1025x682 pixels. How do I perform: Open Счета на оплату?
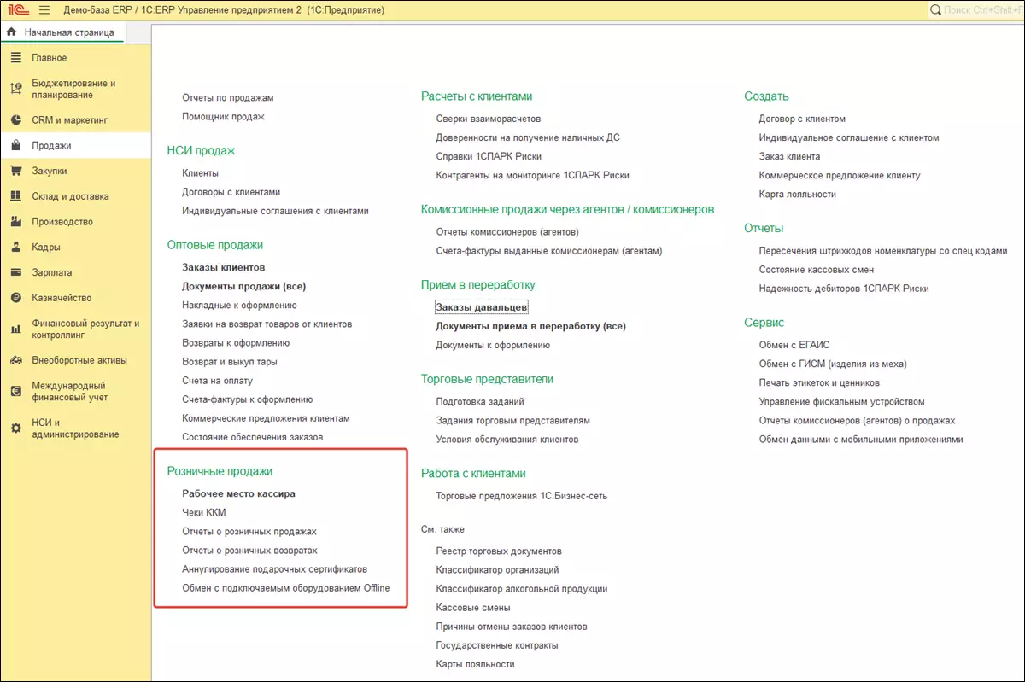tap(217, 381)
